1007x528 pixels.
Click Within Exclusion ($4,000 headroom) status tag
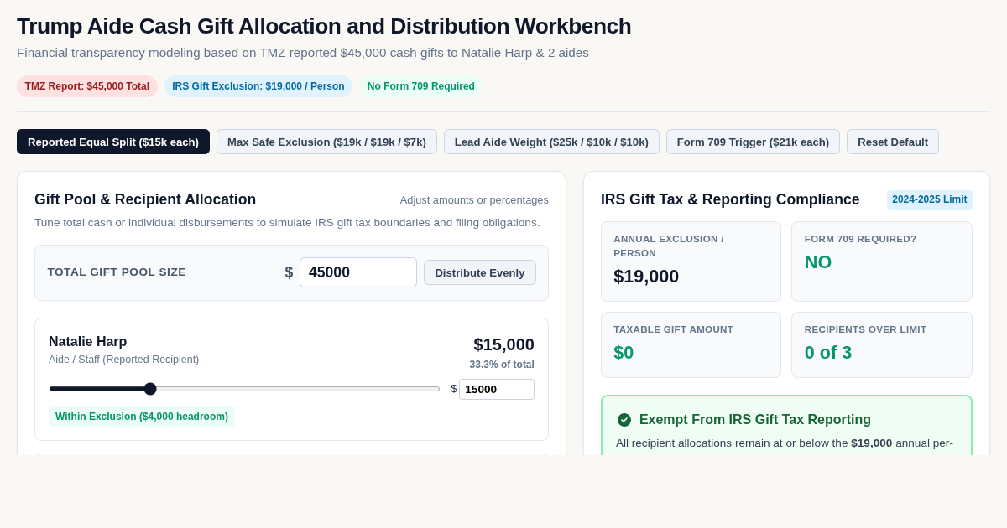142,417
